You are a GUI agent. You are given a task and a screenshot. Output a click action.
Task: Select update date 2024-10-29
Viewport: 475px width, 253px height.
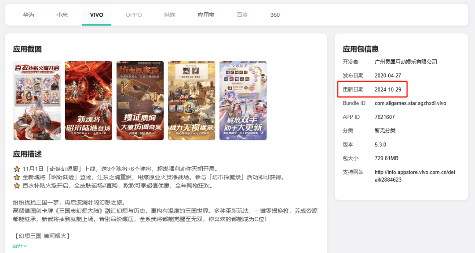(x=388, y=89)
